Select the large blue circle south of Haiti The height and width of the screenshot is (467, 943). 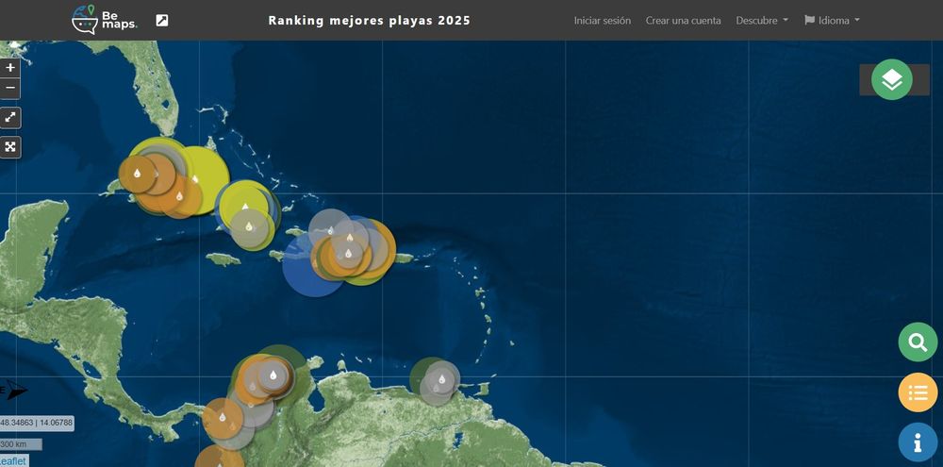[312, 266]
